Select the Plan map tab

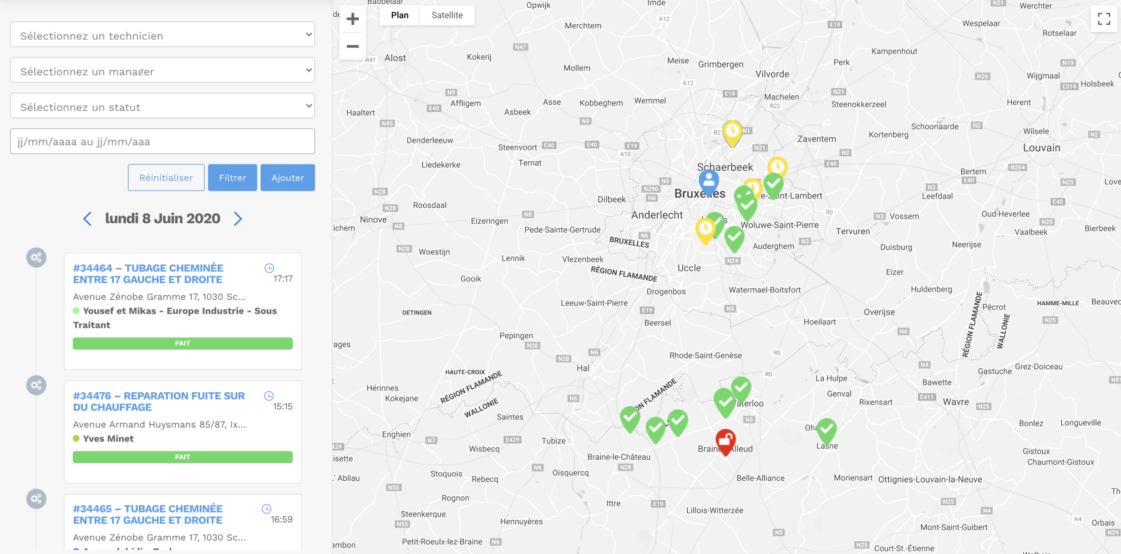399,15
